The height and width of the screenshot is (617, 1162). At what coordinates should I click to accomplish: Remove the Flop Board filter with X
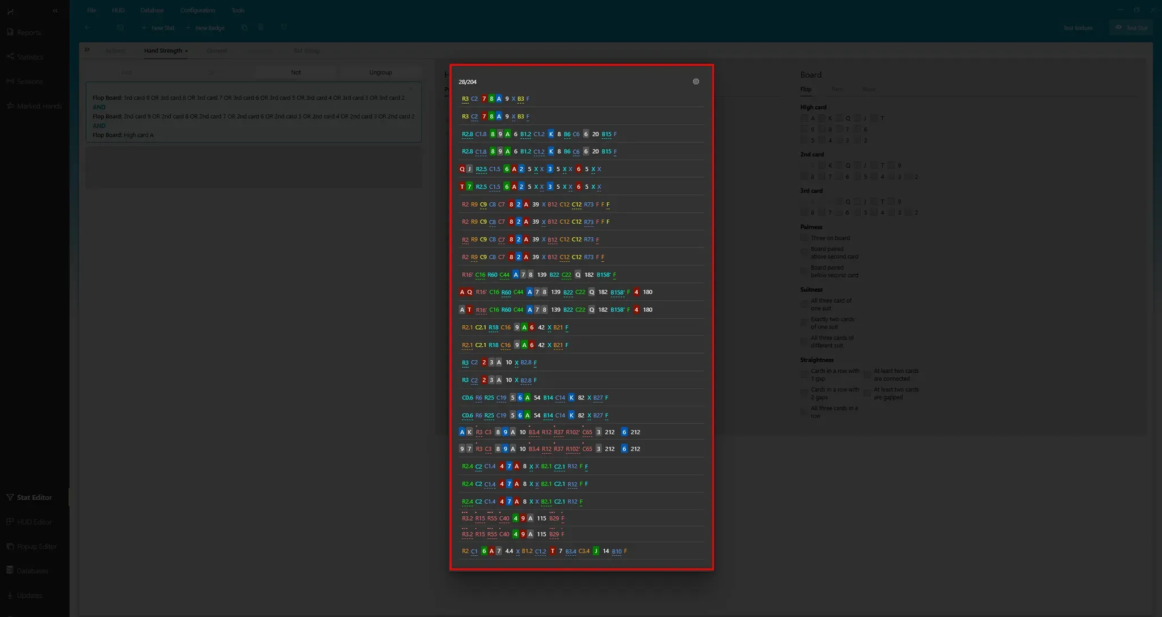tap(410, 89)
